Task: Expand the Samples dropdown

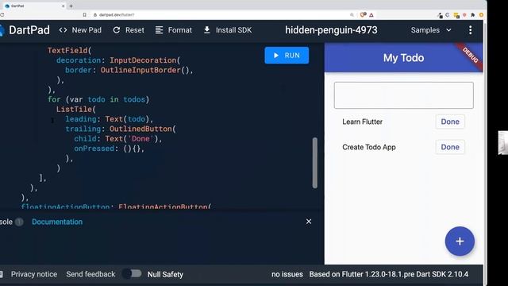Action: pos(431,30)
